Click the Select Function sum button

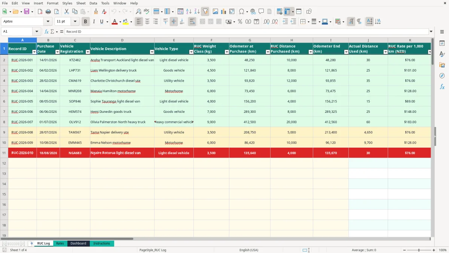click(x=52, y=31)
